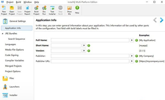Image resolution: width=165 pixels, height=100 pixels.
Task: Select Media File Options in sidebar
Action: (14, 50)
